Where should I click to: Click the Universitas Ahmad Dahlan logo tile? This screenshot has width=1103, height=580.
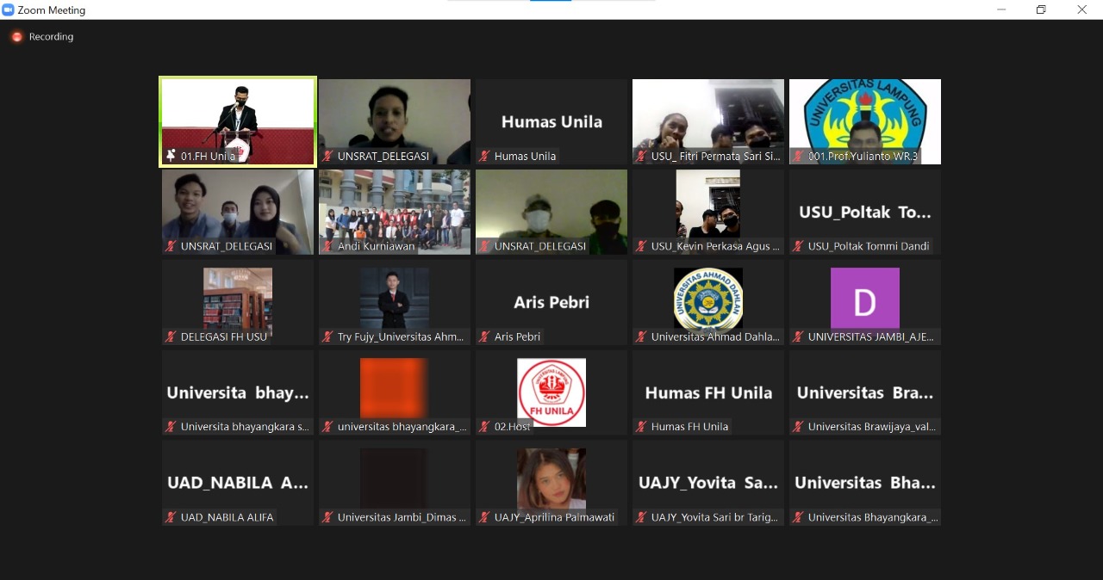pyautogui.click(x=707, y=299)
